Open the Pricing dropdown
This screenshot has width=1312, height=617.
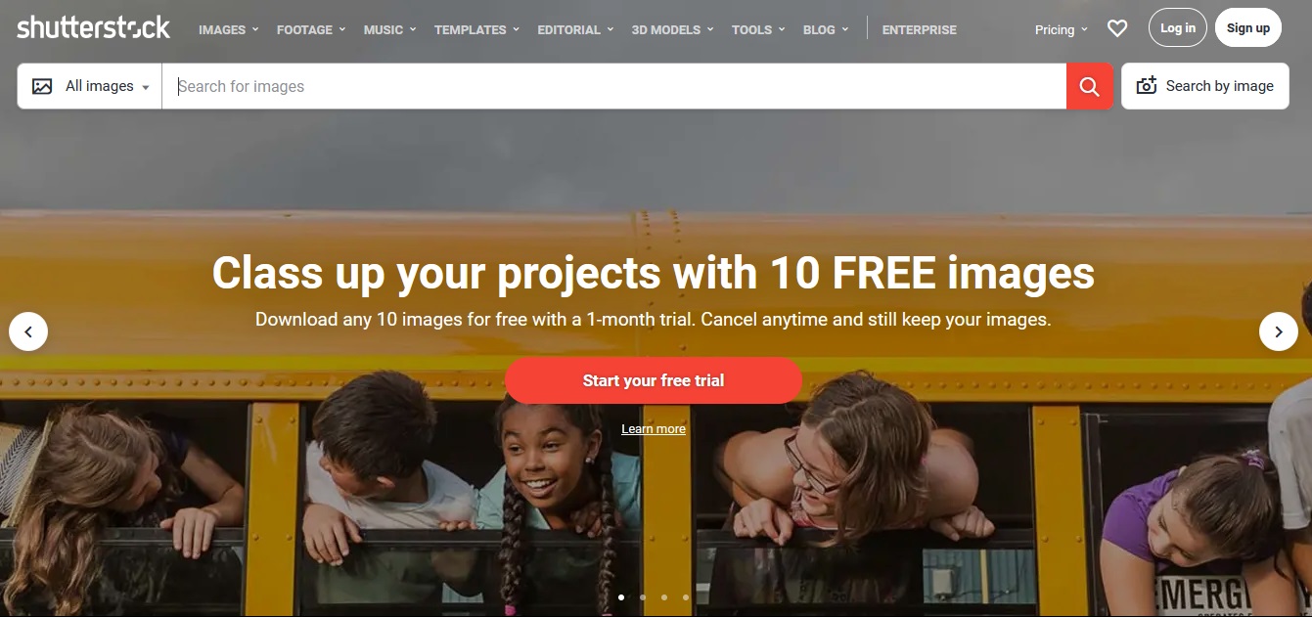coord(1062,29)
